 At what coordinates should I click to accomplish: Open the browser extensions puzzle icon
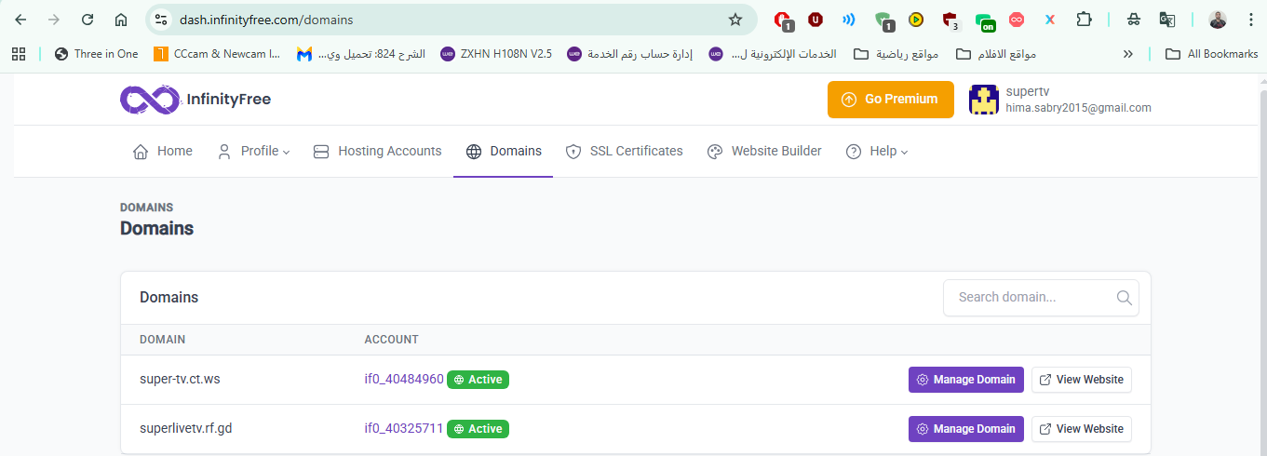[1083, 20]
